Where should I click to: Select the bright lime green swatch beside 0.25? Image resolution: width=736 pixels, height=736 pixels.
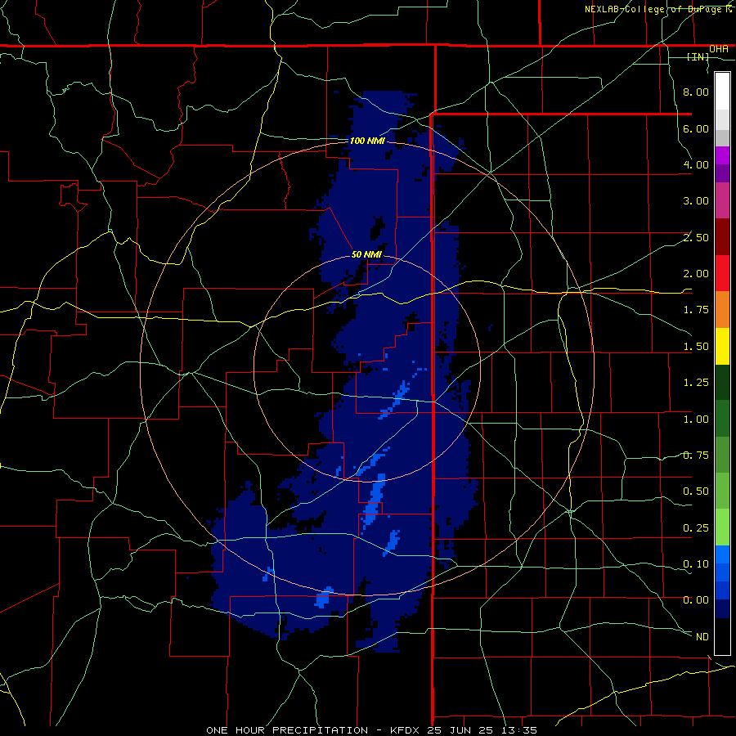click(722, 527)
